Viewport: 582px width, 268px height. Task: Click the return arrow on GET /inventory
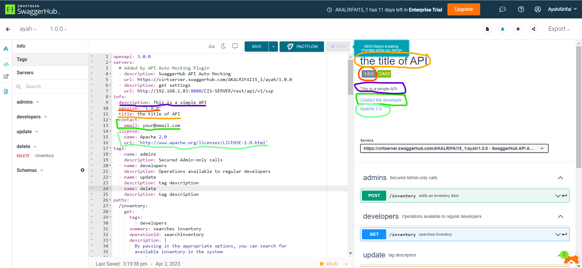coord(564,234)
